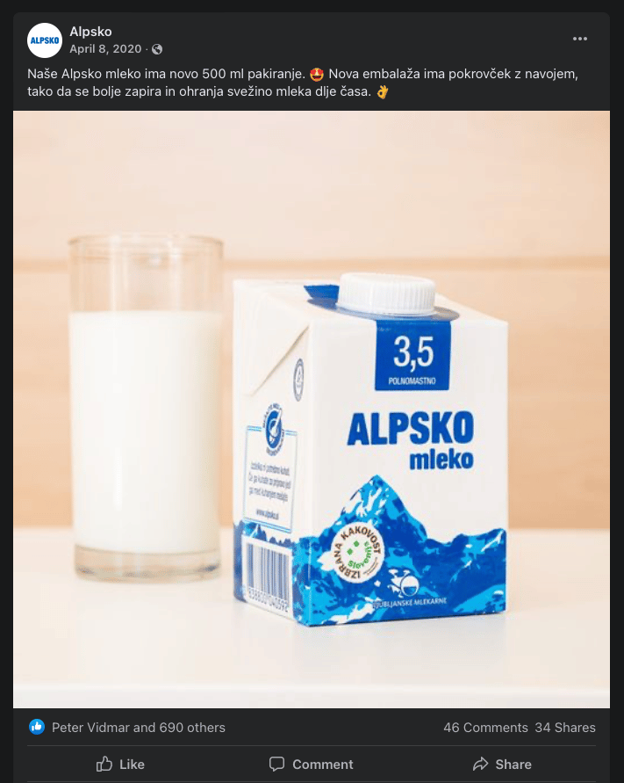Click the public globe privacy icon

[x=157, y=49]
